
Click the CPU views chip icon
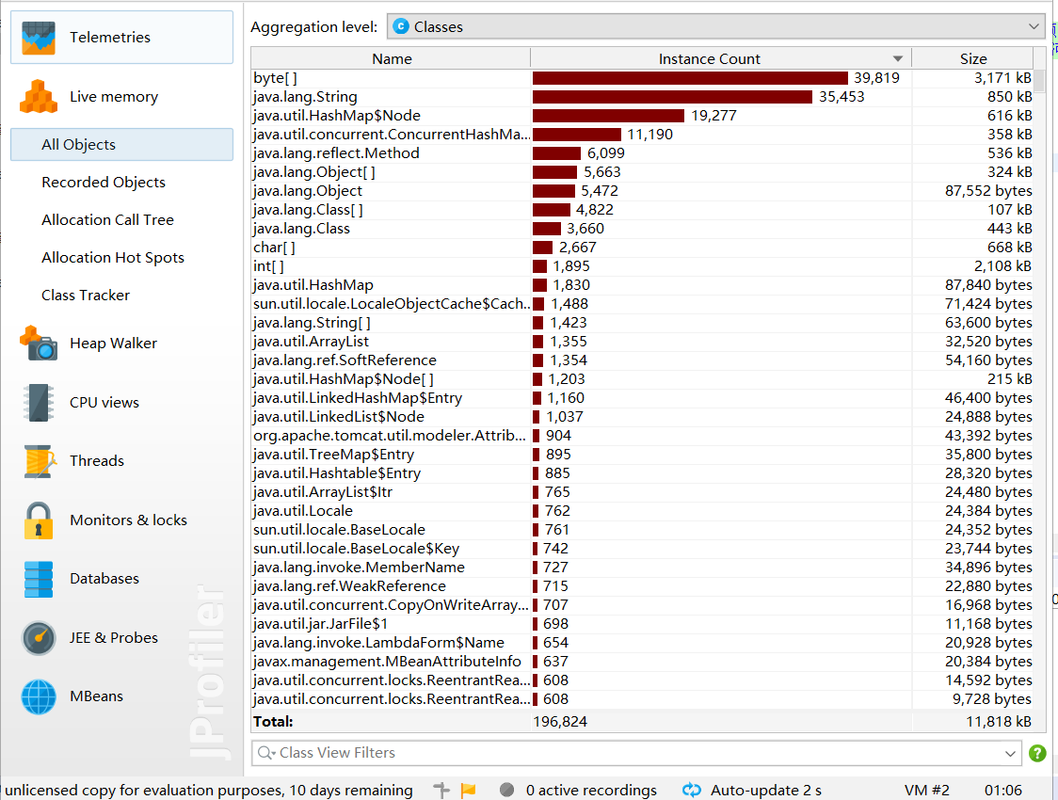click(x=39, y=403)
